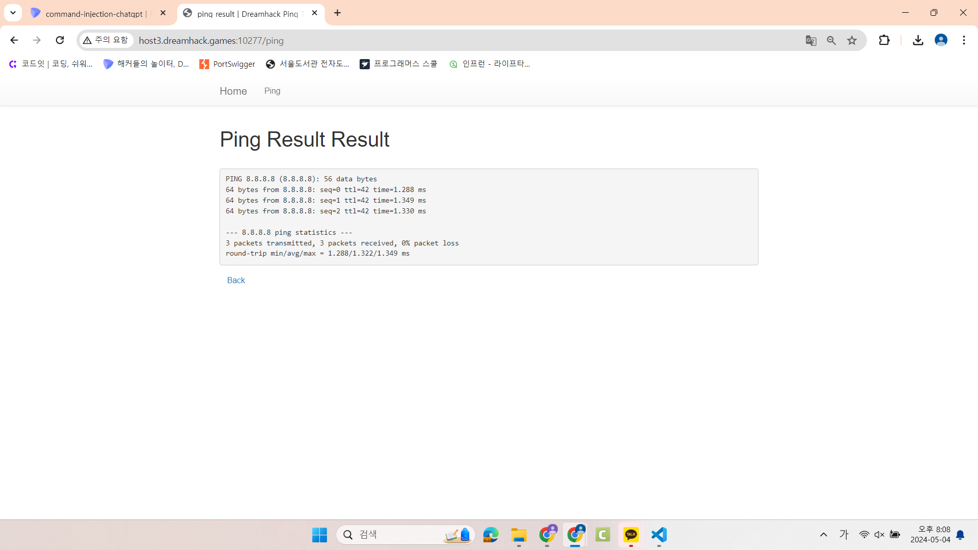Open Chrome three-dot menu
Image resolution: width=978 pixels, height=550 pixels.
point(964,40)
